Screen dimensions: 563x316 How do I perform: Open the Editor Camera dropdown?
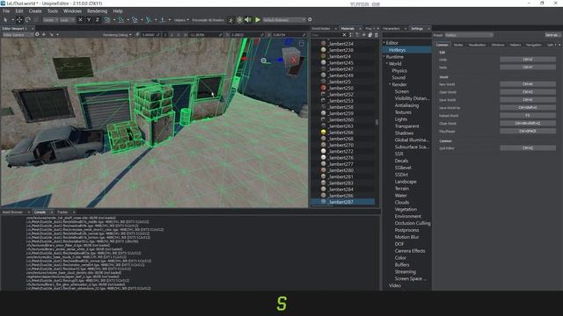click(18, 35)
